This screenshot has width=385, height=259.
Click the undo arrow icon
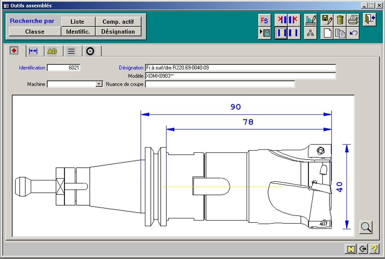pos(353,33)
